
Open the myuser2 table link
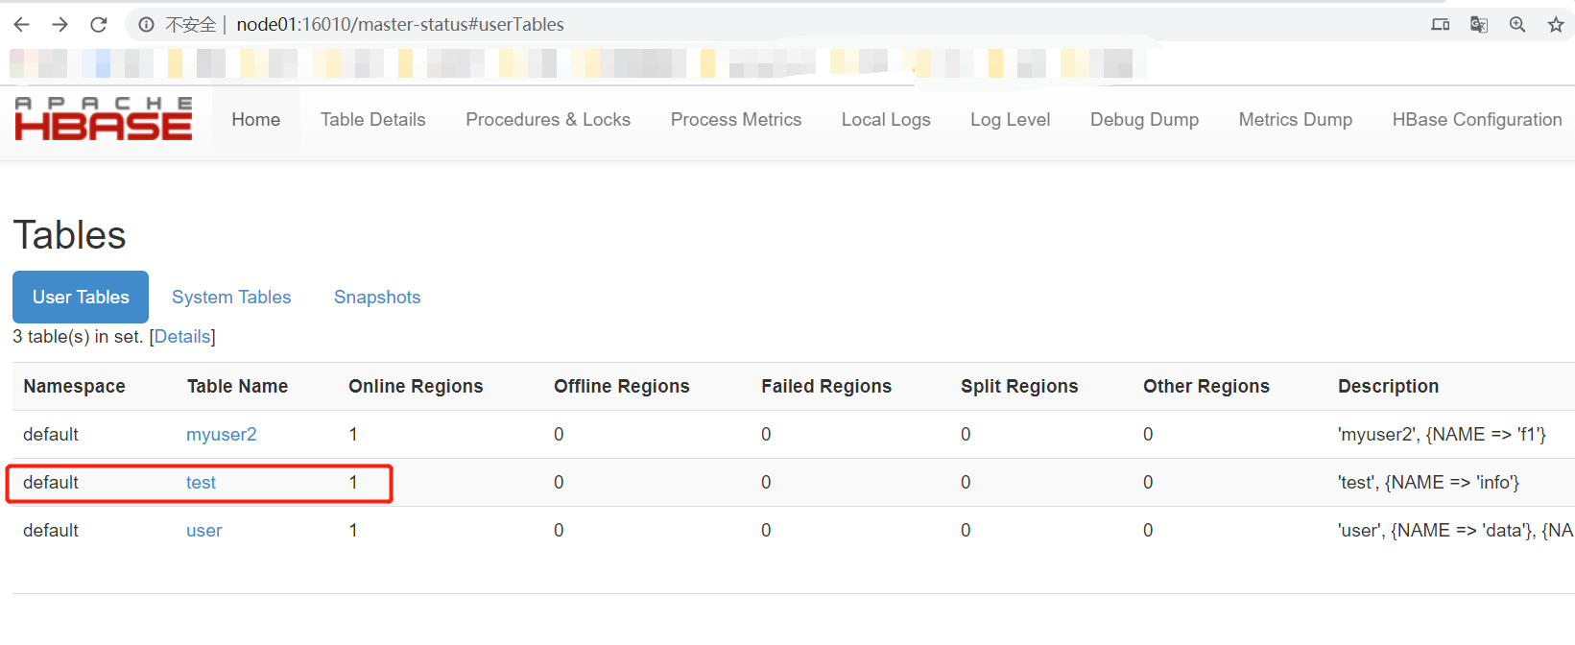tap(222, 434)
